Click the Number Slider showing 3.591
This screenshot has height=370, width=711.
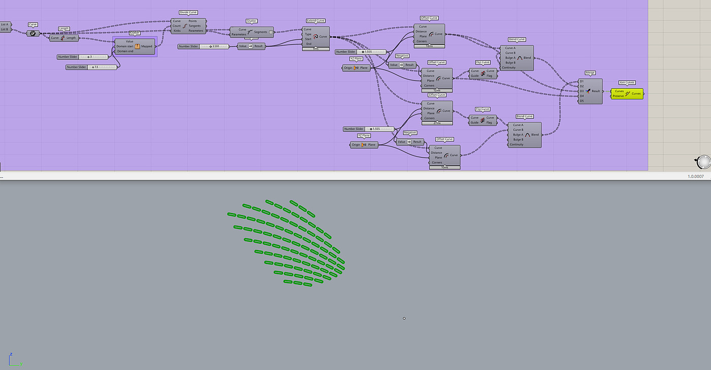tap(203, 47)
